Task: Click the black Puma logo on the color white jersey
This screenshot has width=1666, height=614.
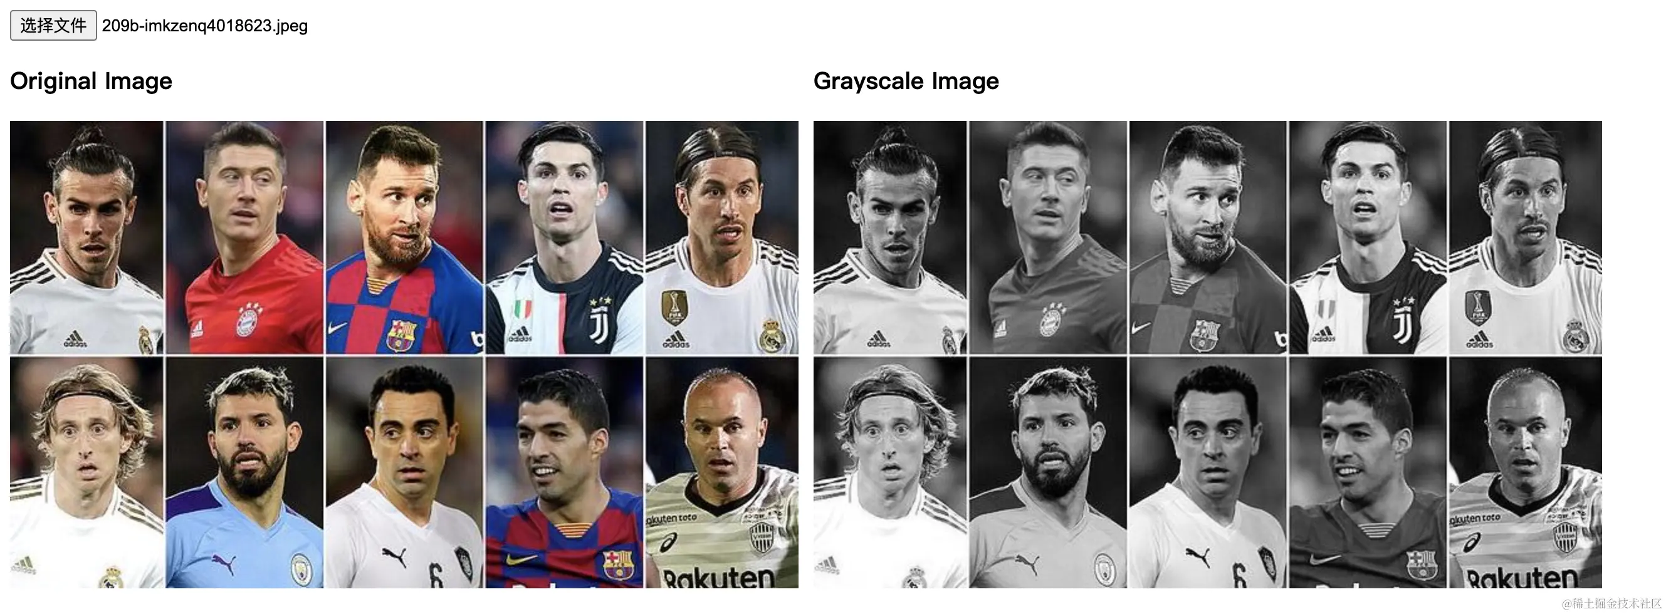Action: point(394,556)
